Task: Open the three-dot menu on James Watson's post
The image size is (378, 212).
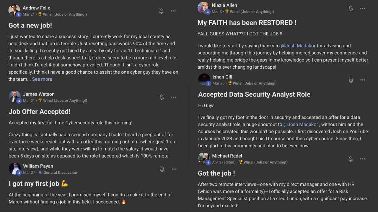Action: (x=173, y=97)
